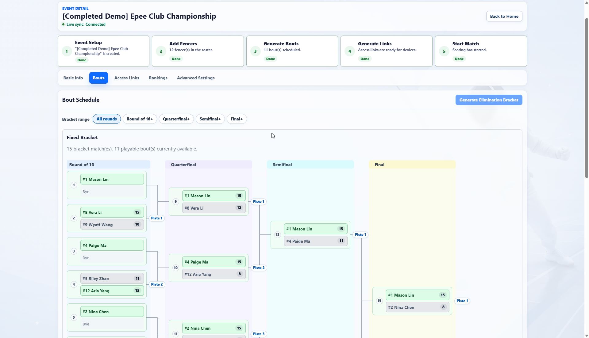Click bout number 5 badge
The image size is (589, 338).
[74, 317]
